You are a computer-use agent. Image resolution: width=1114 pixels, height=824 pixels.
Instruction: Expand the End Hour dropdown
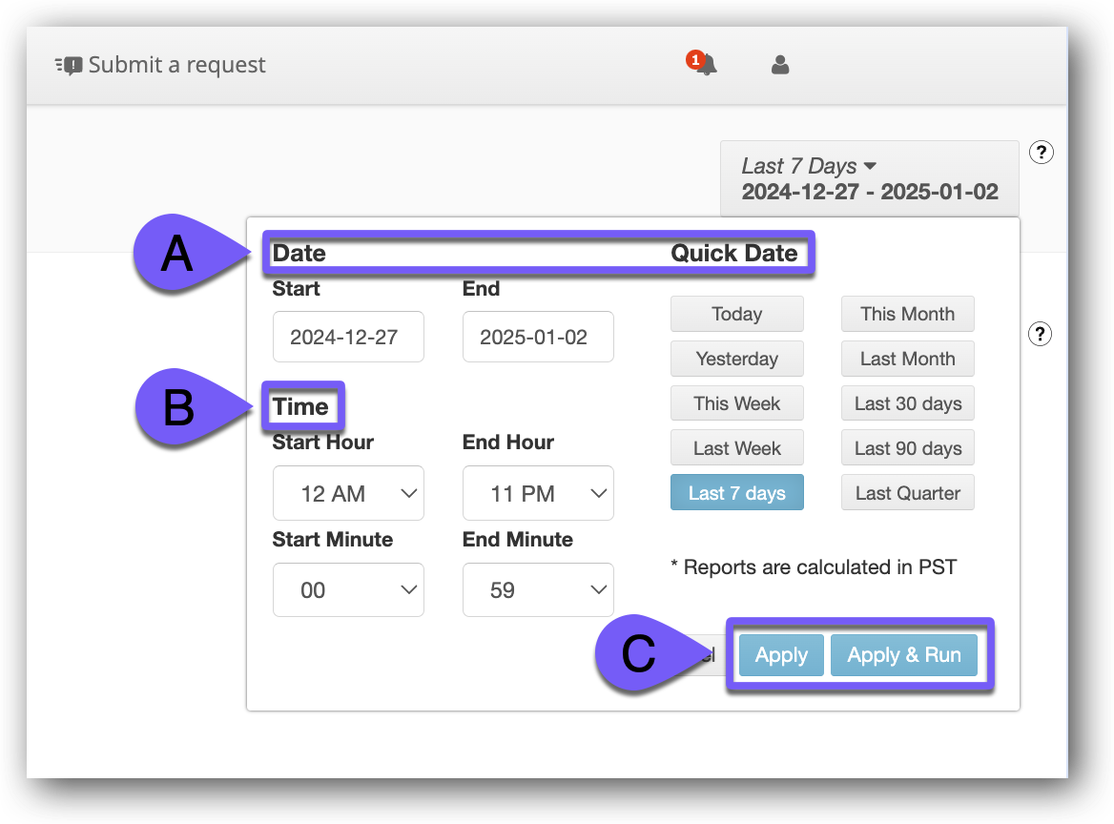point(538,493)
